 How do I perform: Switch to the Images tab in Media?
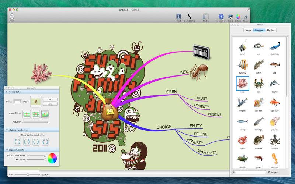pos(259,30)
